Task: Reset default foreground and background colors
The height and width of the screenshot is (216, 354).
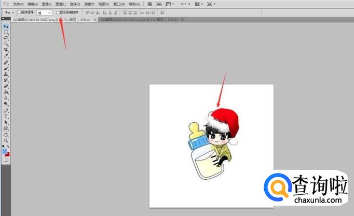Action: 4,147
